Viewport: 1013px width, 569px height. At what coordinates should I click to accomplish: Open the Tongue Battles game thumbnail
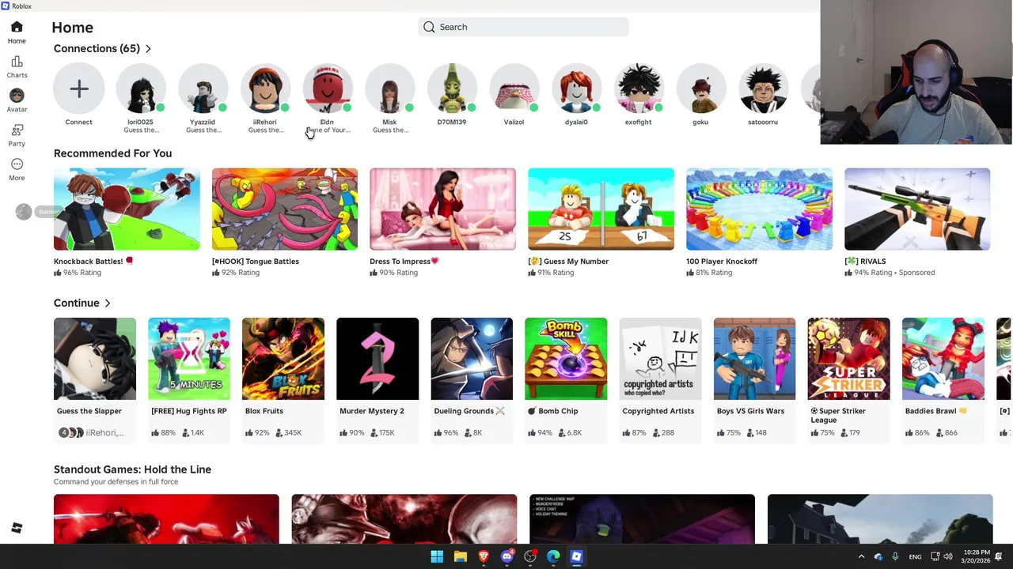click(x=285, y=209)
